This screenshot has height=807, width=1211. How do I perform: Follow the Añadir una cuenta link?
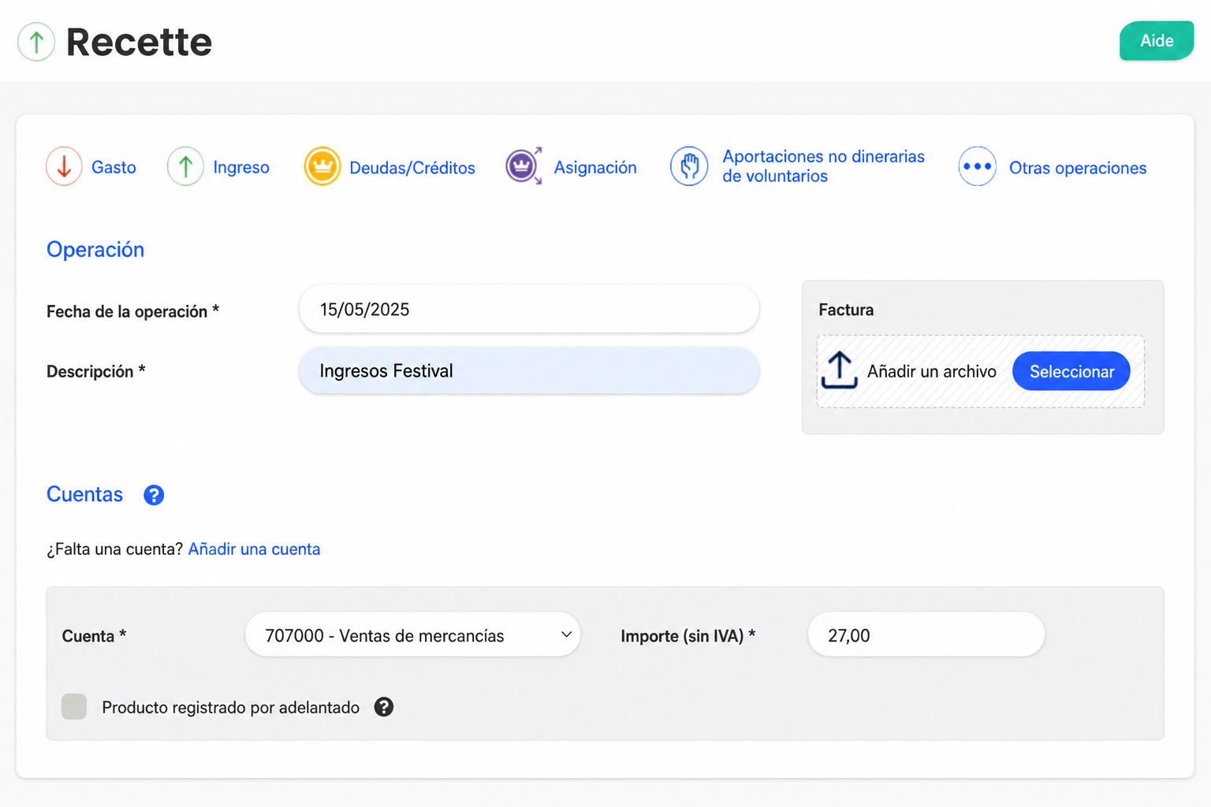click(254, 549)
